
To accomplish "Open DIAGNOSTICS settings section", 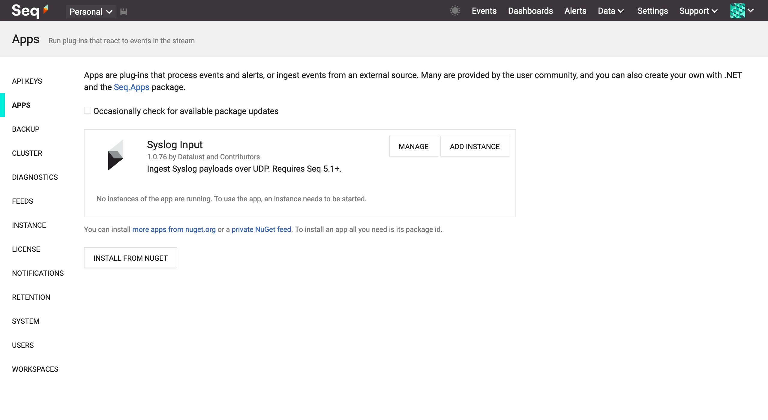I will (35, 177).
